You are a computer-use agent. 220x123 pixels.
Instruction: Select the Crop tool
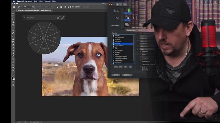point(13,25)
